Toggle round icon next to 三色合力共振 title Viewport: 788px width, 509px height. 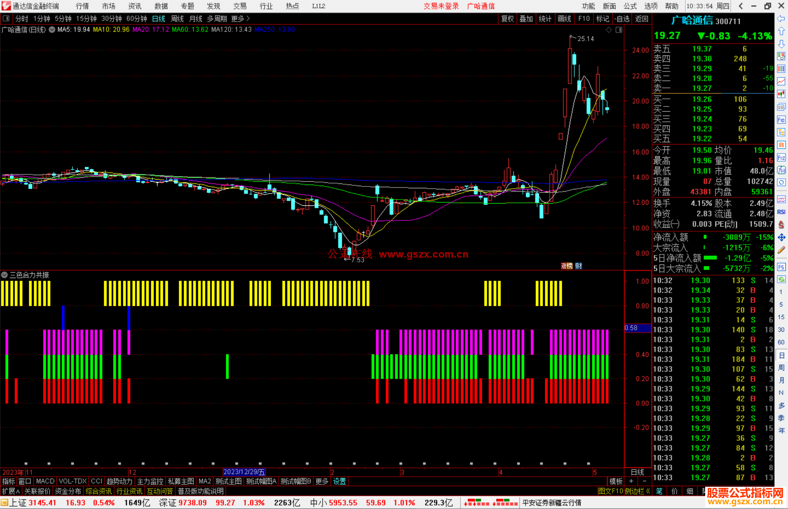(4, 275)
